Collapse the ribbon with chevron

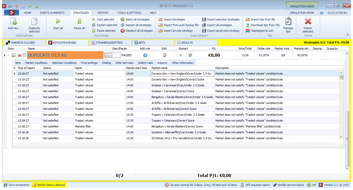(x=348, y=35)
